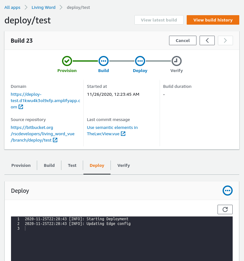Open the commit message external link icon

coord(123,133)
